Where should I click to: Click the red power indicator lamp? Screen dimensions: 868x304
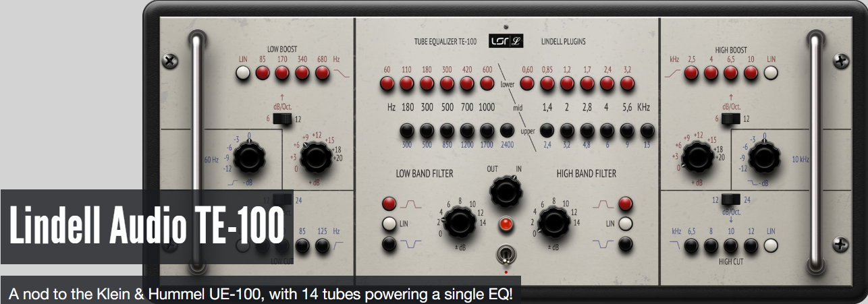pyautogui.click(x=506, y=224)
